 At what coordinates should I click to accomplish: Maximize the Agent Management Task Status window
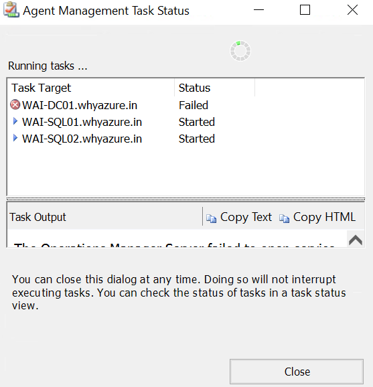click(x=305, y=10)
